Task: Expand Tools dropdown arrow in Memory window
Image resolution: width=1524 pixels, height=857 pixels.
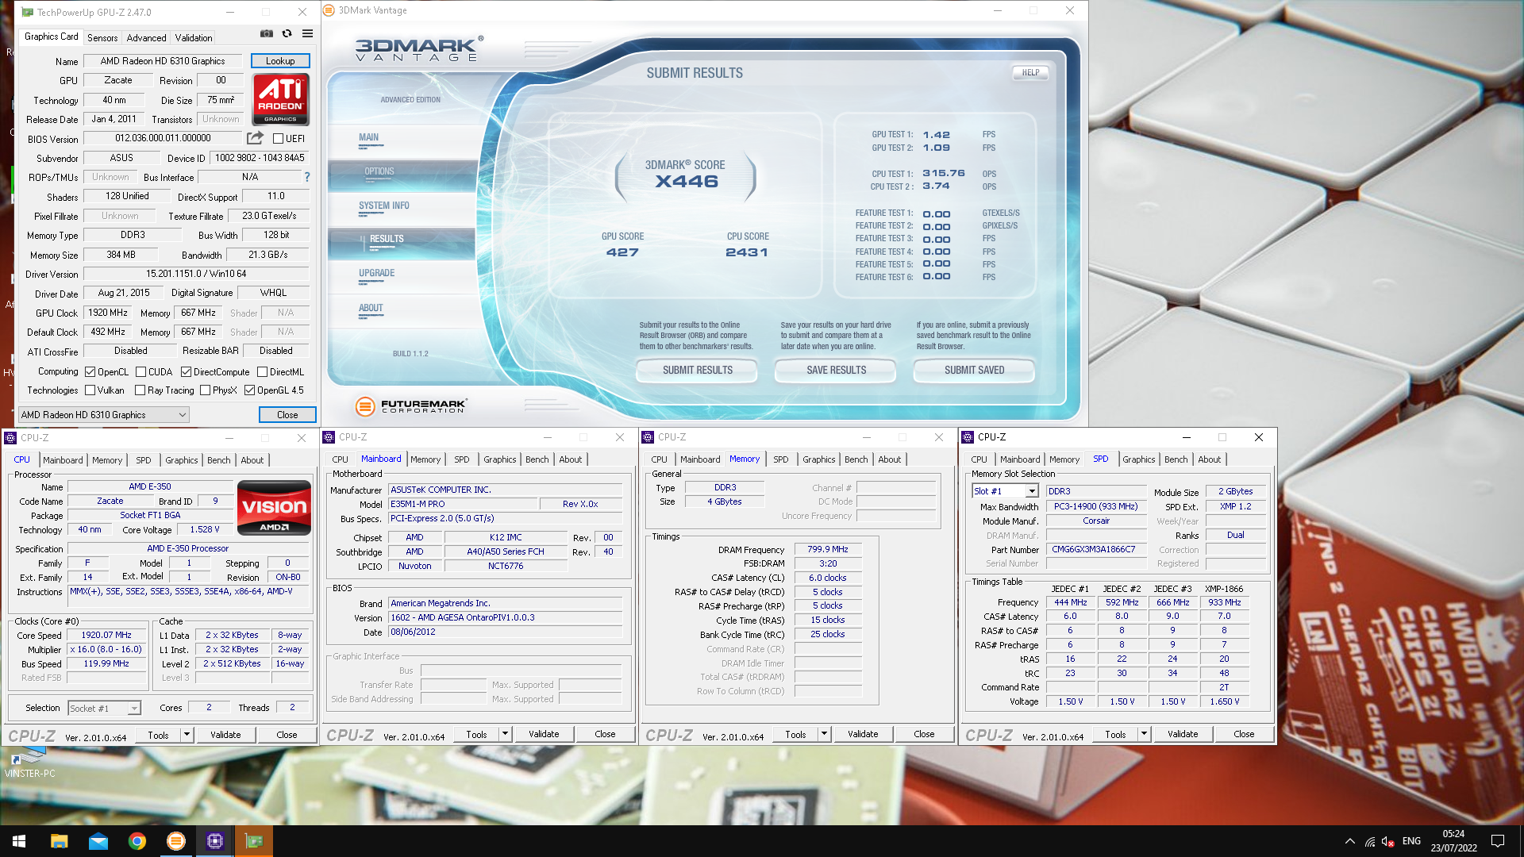Action: coord(824,734)
